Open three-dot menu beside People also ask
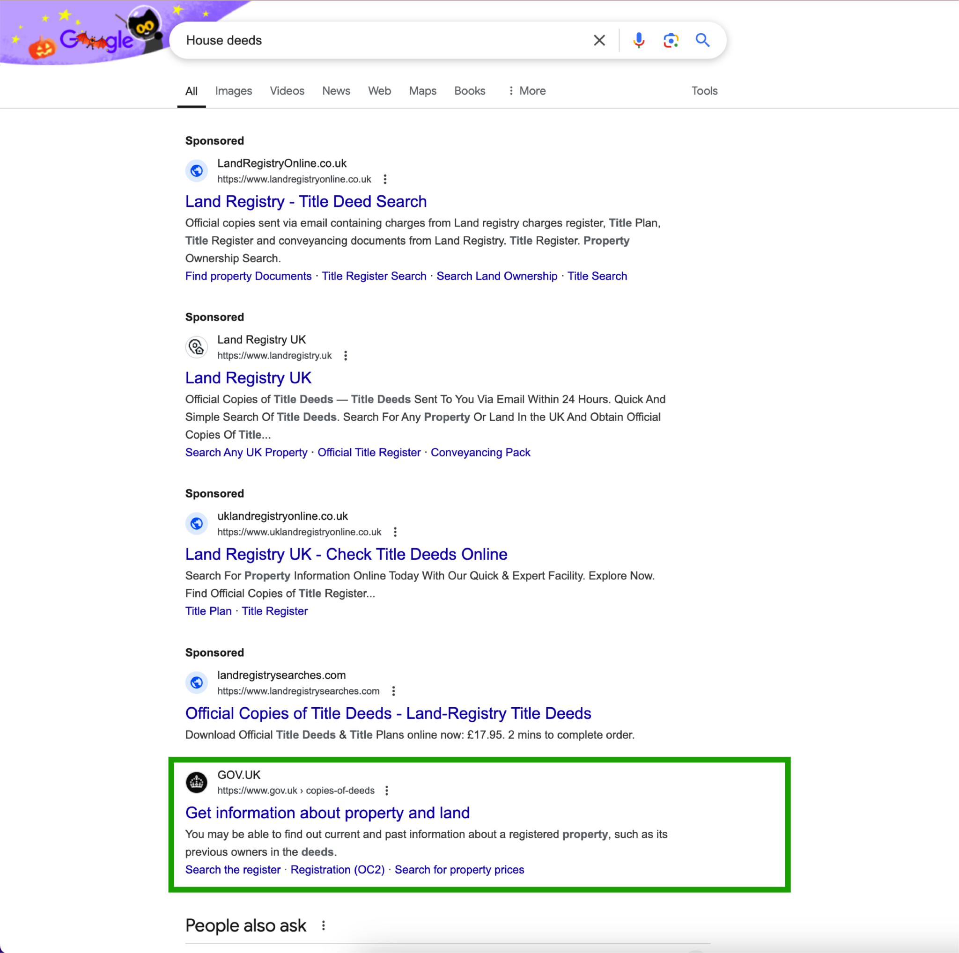 point(323,925)
